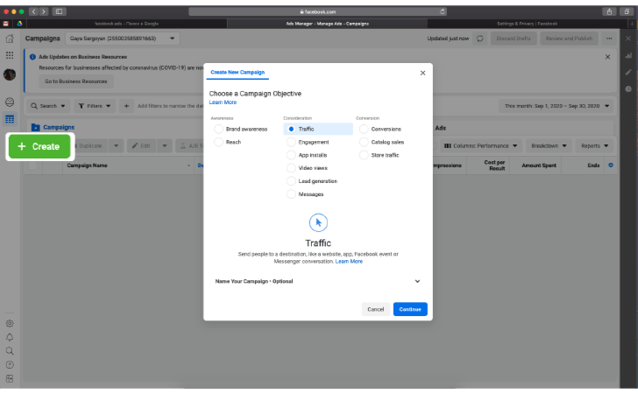Switch to the facebook ads Google browser tab
638x394 pixels.
[x=126, y=24]
